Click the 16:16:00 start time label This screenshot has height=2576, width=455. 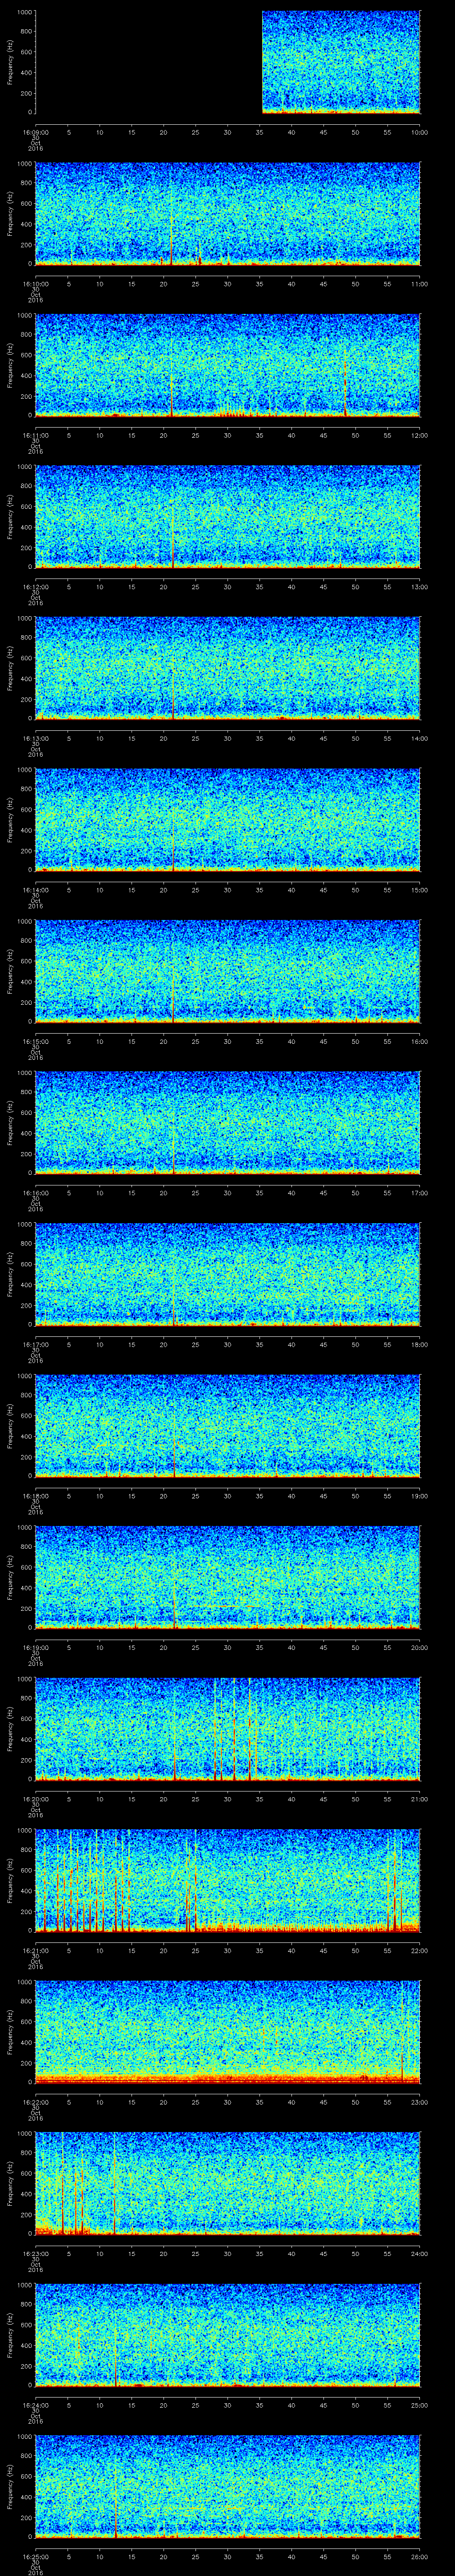35,1192
